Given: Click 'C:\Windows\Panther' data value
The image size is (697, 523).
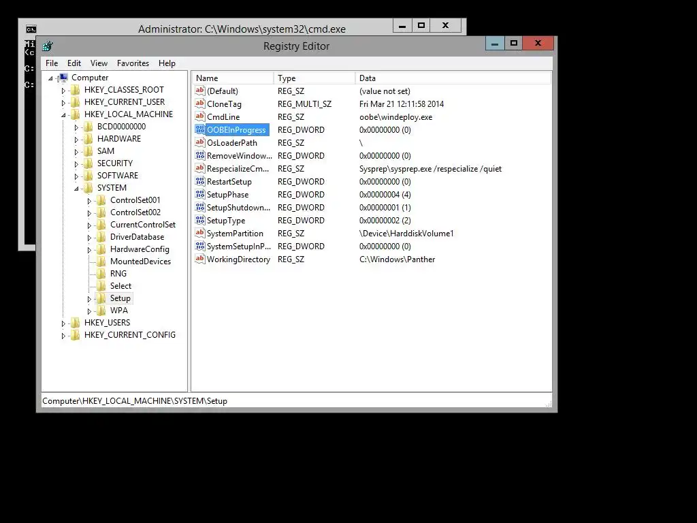Looking at the screenshot, I should pyautogui.click(x=397, y=259).
